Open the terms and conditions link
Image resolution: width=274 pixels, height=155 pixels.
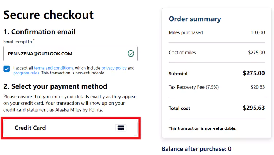(x=53, y=68)
